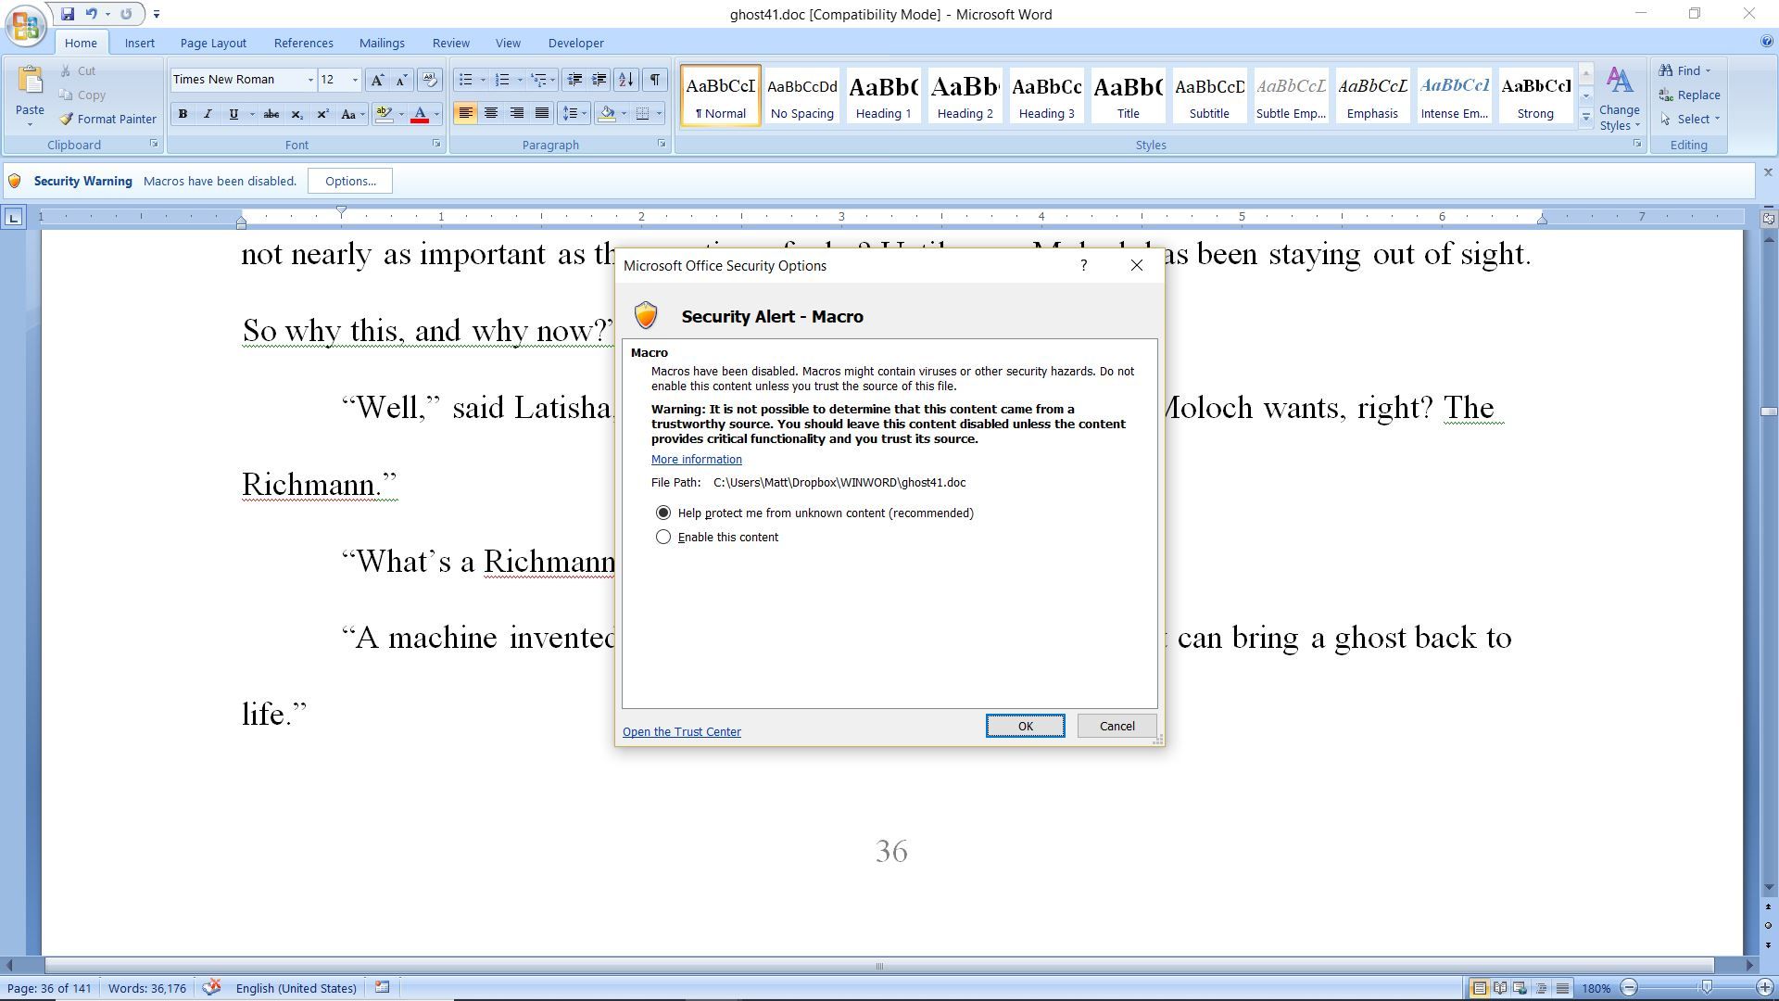Open the More information link
Image resolution: width=1779 pixels, height=1001 pixels.
coord(697,459)
